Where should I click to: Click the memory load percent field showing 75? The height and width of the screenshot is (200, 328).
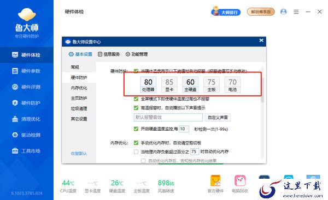click(195, 151)
